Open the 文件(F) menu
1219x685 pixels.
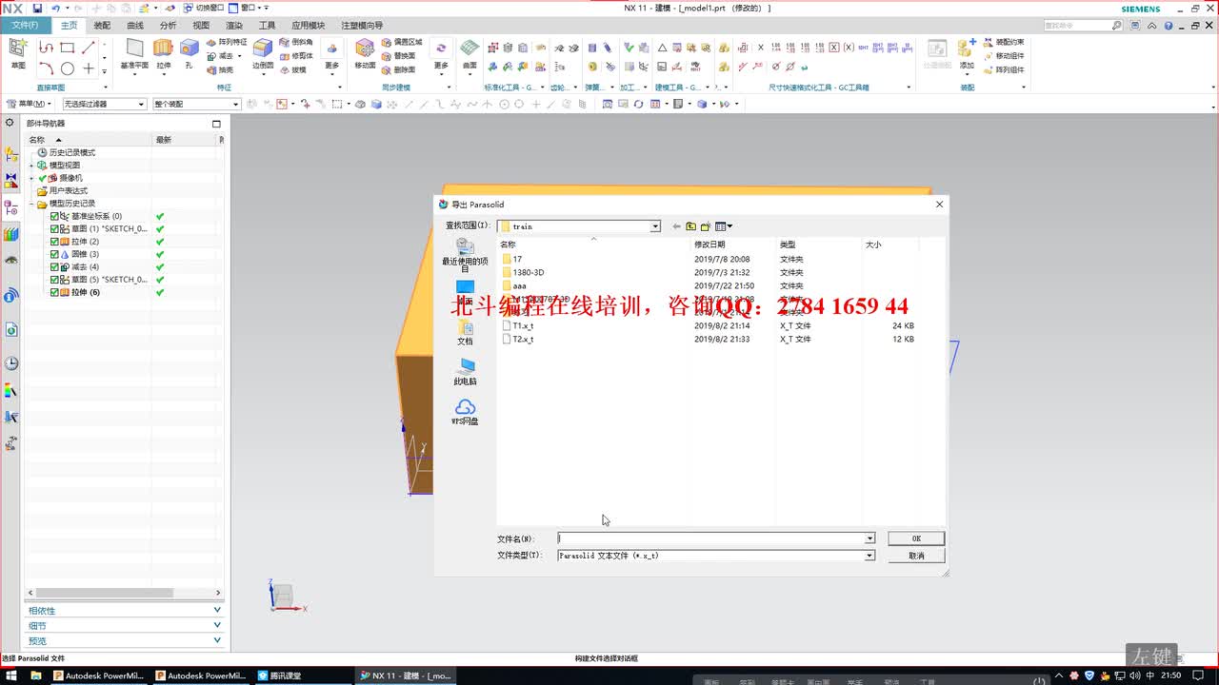25,26
